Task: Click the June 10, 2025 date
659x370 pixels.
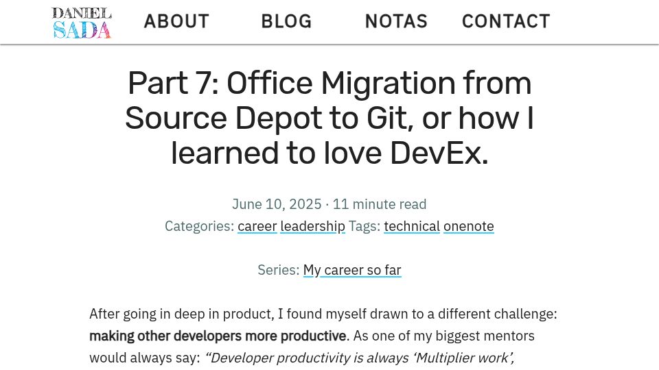Action: 277,204
